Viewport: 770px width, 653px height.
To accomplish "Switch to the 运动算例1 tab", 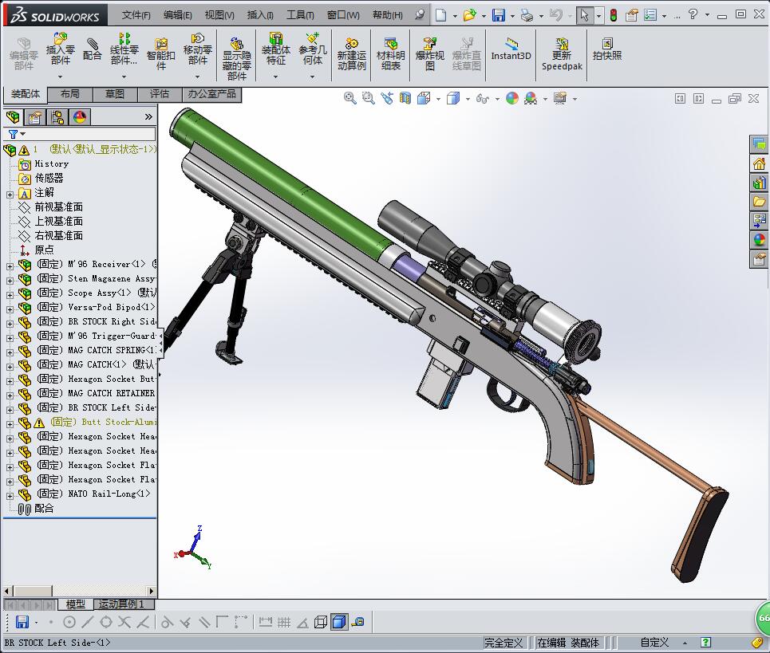I will tap(123, 605).
